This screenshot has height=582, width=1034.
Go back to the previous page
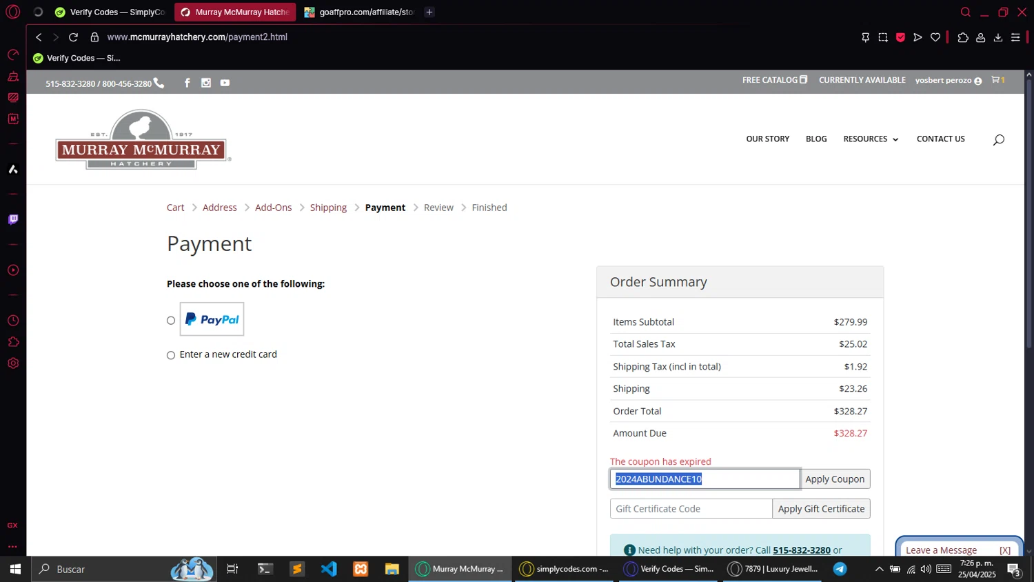pyautogui.click(x=39, y=37)
